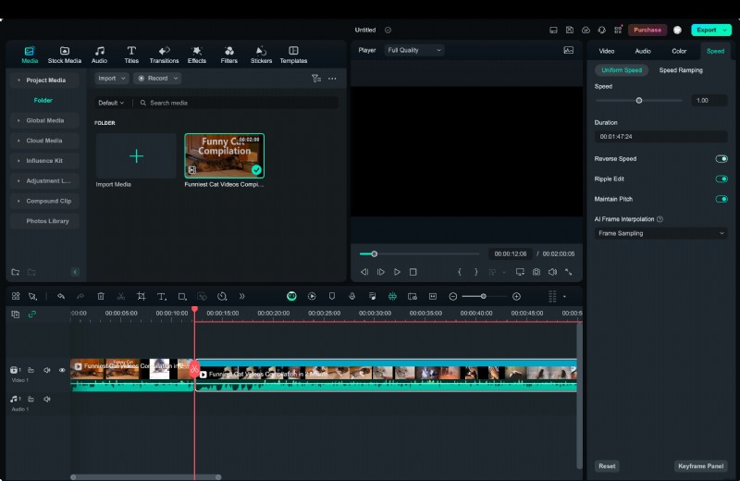Turn off the Reverse Speed toggle
The image size is (740, 481).
721,159
